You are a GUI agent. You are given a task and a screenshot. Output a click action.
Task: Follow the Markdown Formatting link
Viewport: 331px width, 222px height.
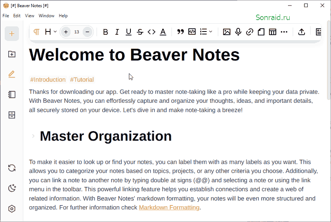[169, 207]
